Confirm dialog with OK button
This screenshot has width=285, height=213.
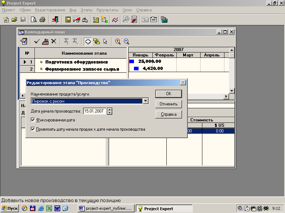[169, 94]
